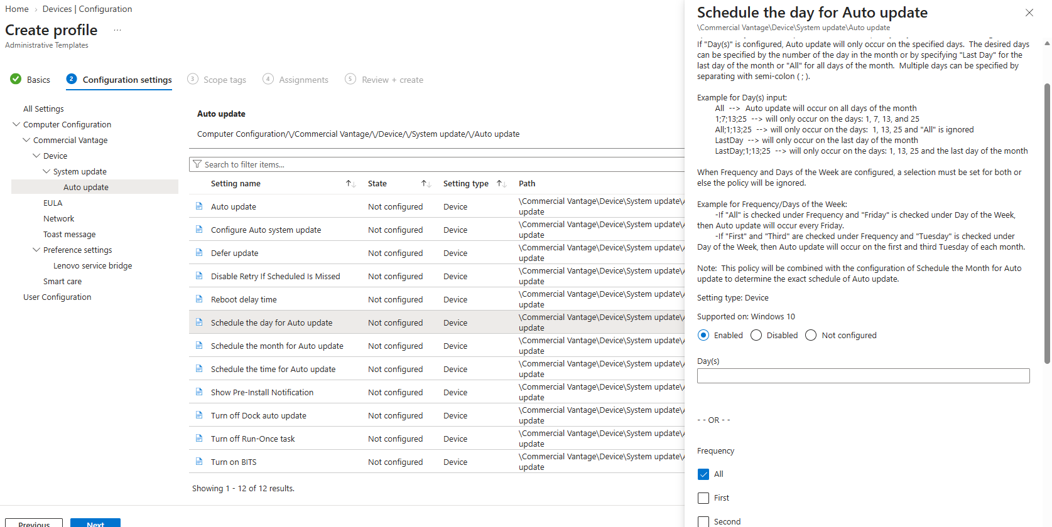Click document icon beside Defer update
1052x527 pixels.
pos(199,253)
